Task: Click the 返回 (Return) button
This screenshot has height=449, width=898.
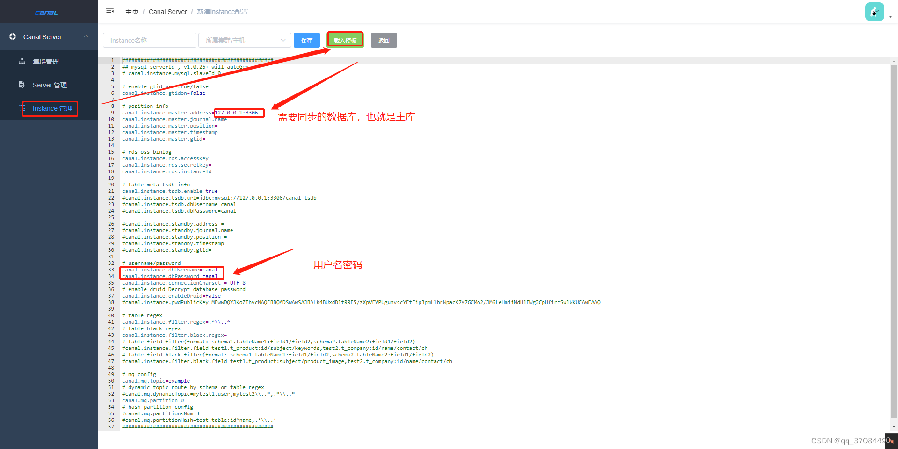Action: point(384,40)
